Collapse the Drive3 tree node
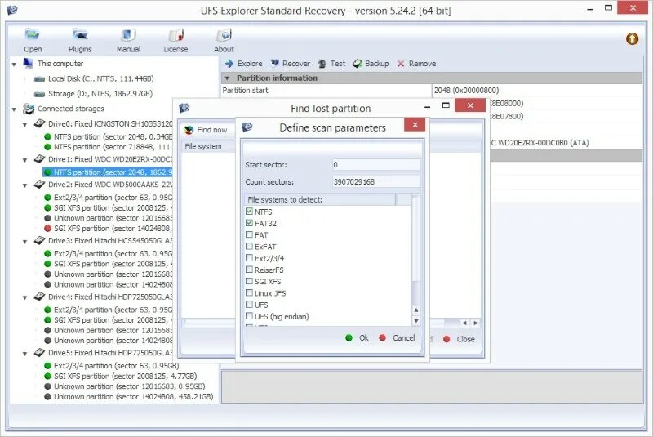 click(25, 241)
